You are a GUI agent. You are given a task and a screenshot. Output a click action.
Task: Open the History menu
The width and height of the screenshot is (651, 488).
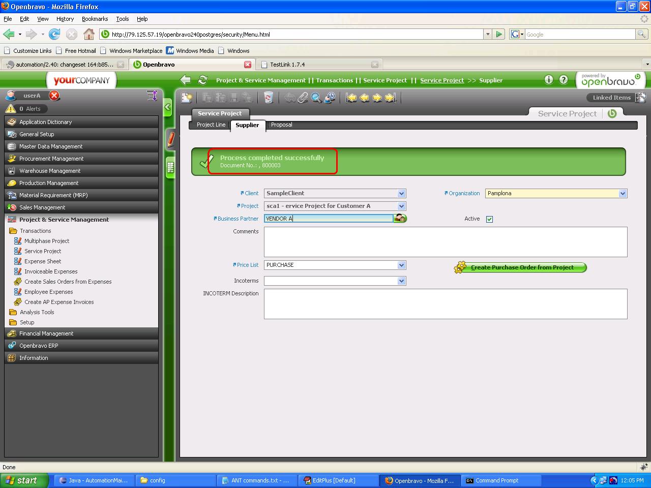coord(65,19)
